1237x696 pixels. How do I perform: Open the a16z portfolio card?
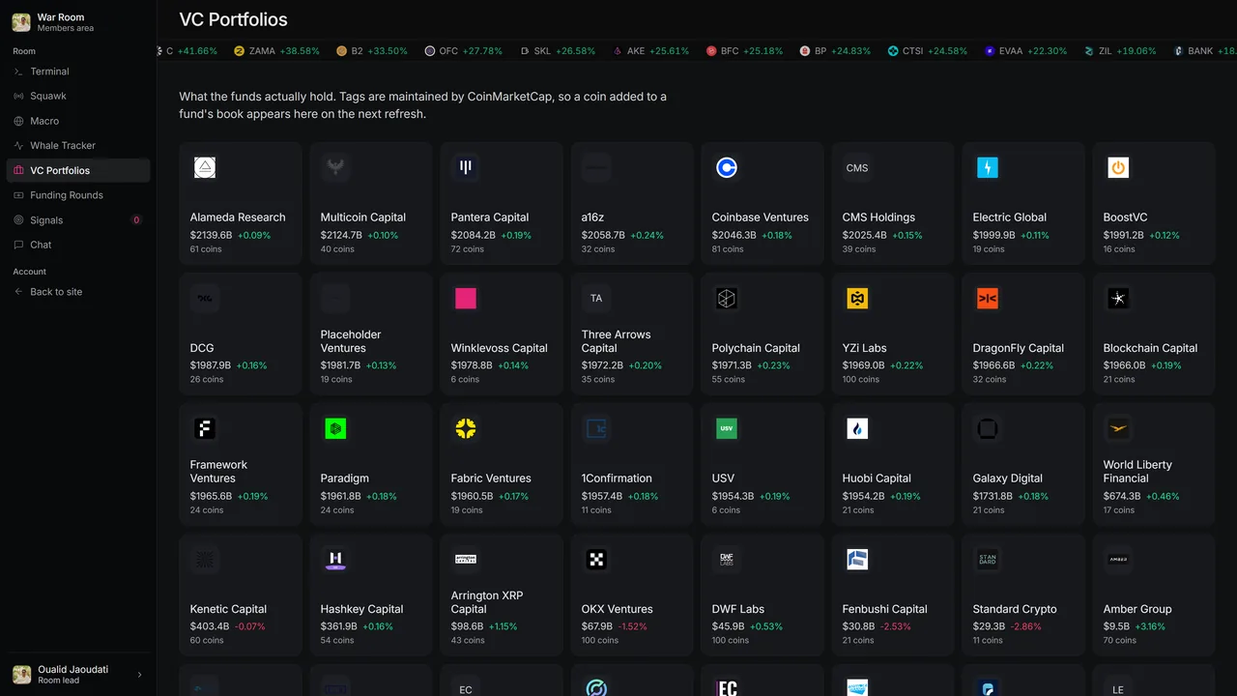tap(632, 204)
